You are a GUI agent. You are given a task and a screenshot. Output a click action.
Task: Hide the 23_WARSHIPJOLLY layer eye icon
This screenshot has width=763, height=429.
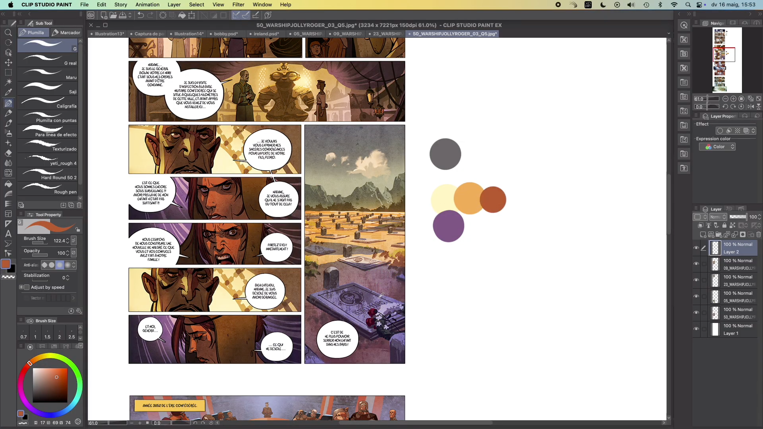tap(696, 280)
